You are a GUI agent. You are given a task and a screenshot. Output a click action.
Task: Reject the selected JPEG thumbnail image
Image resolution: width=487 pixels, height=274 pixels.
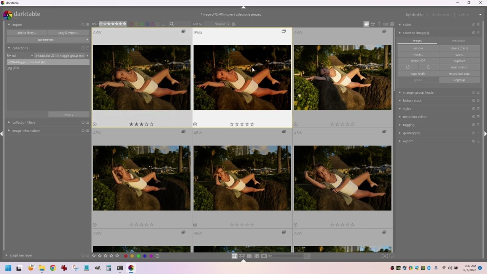point(195,124)
